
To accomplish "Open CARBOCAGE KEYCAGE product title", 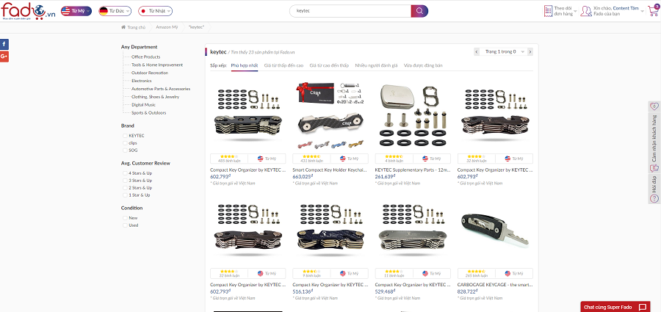I will coord(495,285).
